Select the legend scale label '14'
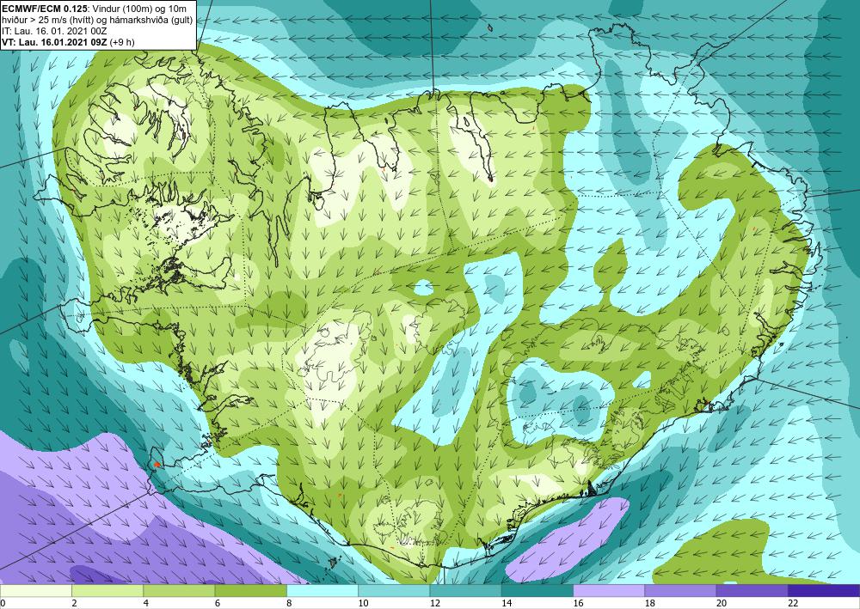Image resolution: width=860 pixels, height=609 pixels. point(507,603)
